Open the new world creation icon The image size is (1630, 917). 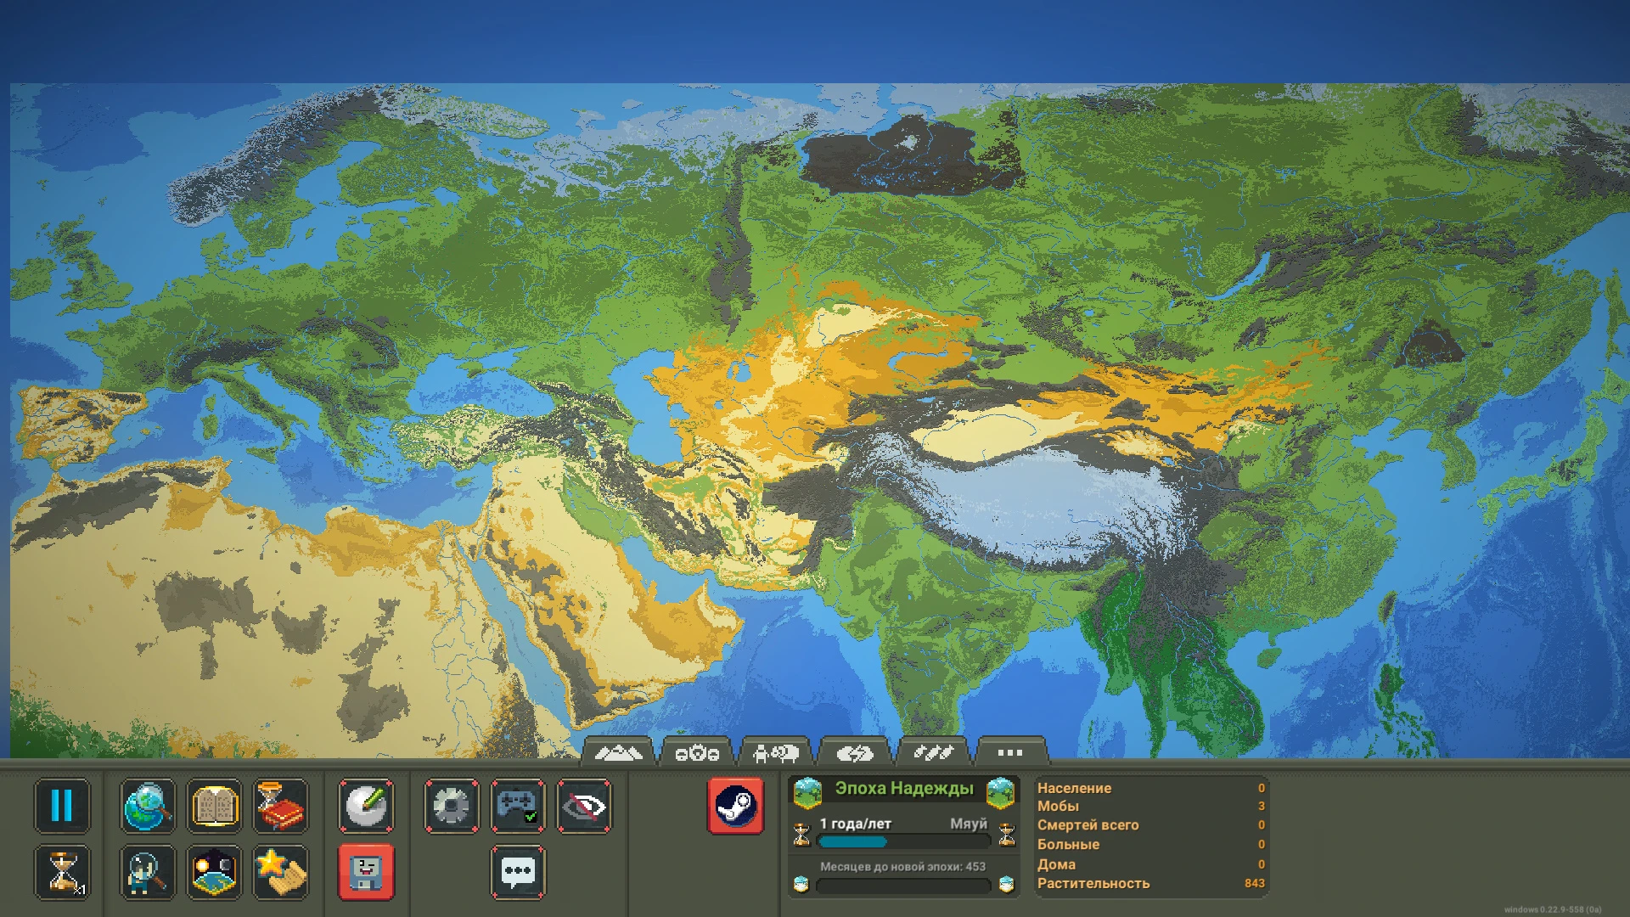(214, 873)
